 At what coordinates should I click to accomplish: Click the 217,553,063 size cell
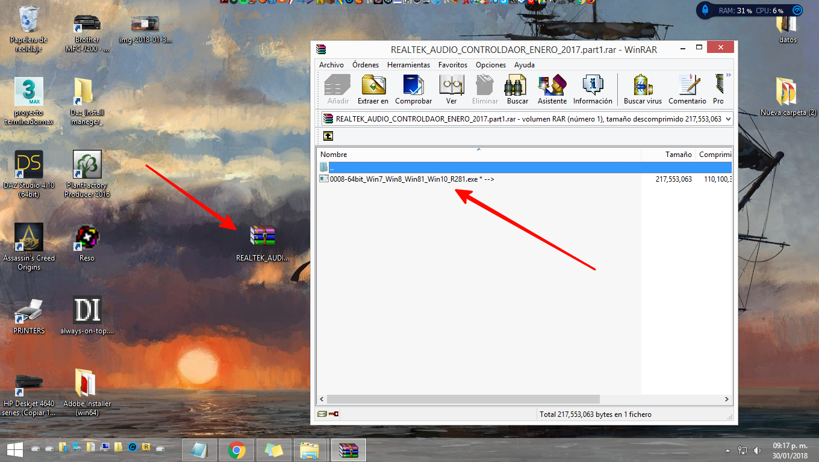673,179
